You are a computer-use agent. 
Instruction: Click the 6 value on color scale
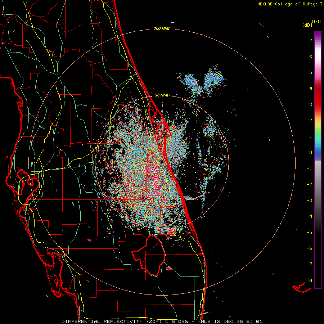tap(311, 57)
